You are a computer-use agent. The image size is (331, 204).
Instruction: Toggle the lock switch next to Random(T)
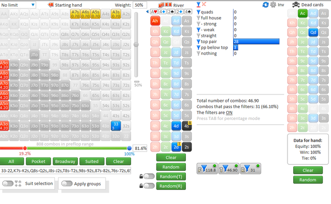[149, 176]
